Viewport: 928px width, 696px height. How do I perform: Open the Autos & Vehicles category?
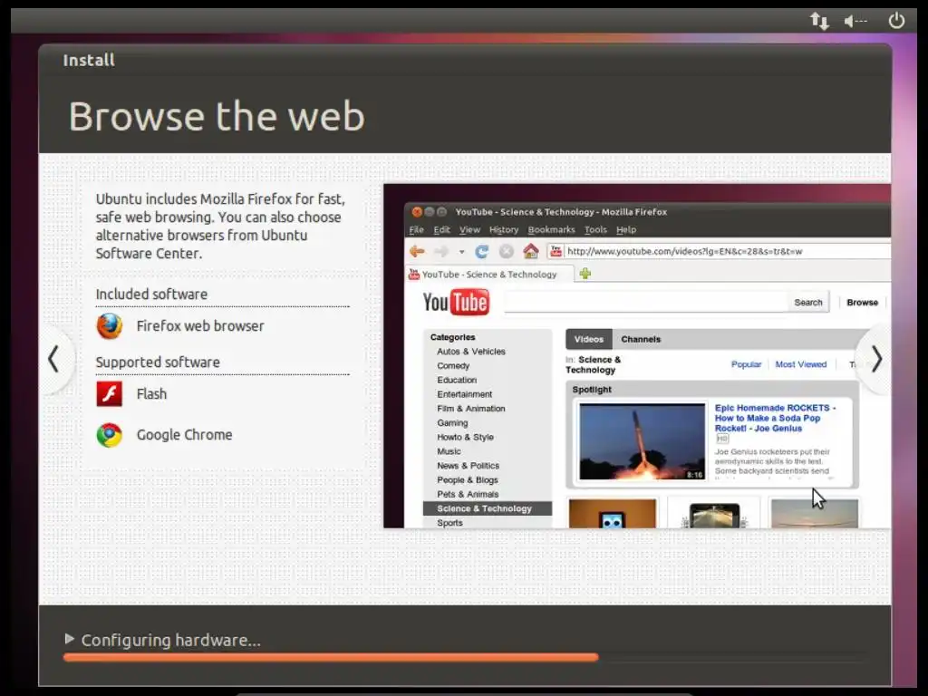[471, 352]
